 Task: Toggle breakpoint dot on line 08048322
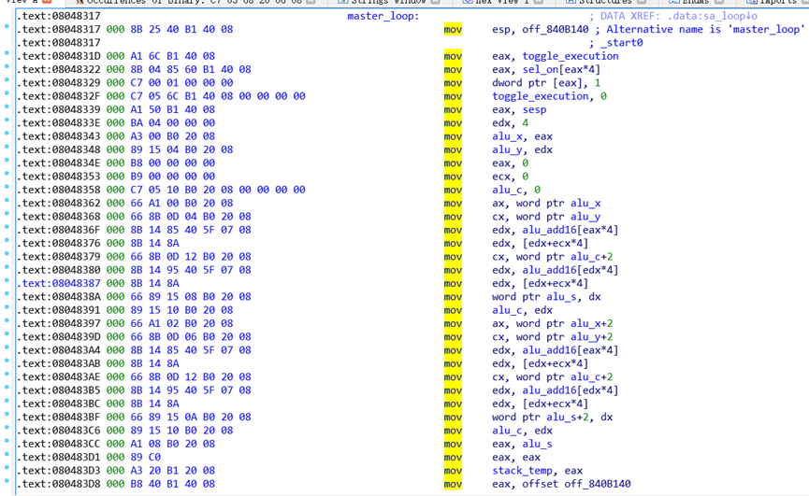point(7,66)
